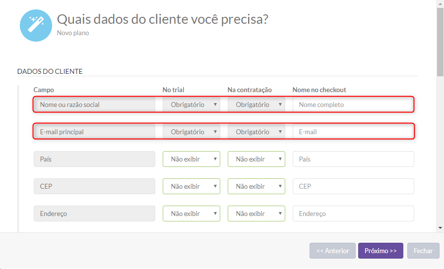Select the Endereço checkout name field

[x=353, y=214]
